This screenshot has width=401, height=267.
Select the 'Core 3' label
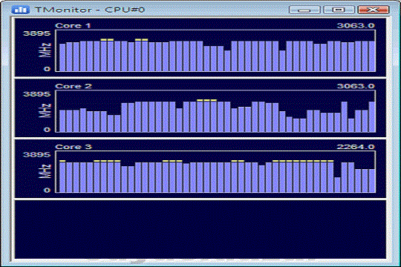74,147
